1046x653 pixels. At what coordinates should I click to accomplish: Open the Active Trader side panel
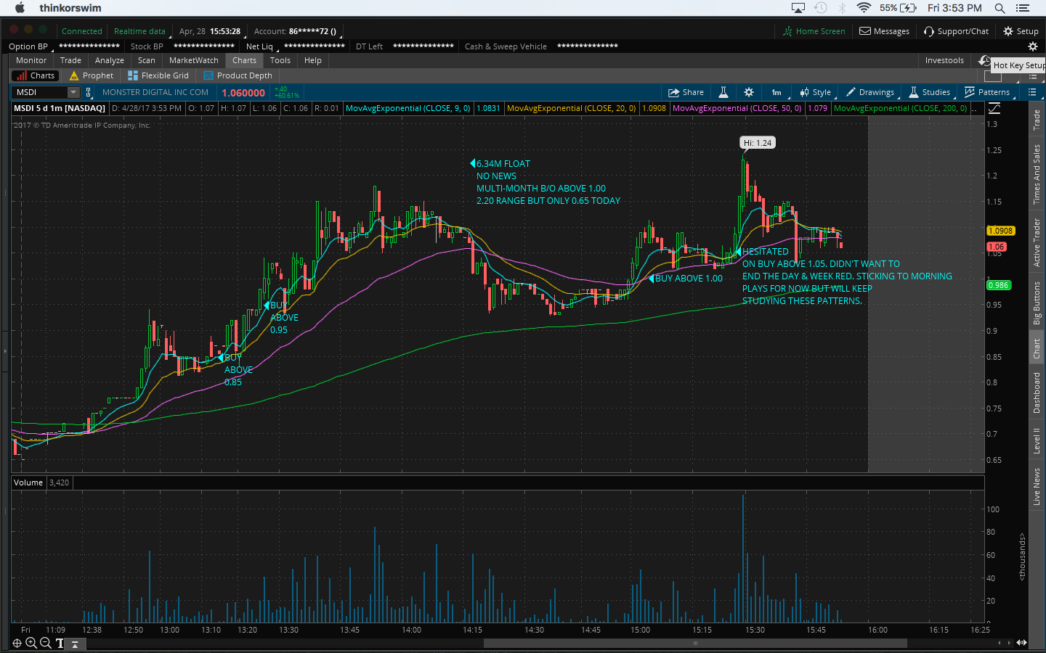[1037, 242]
